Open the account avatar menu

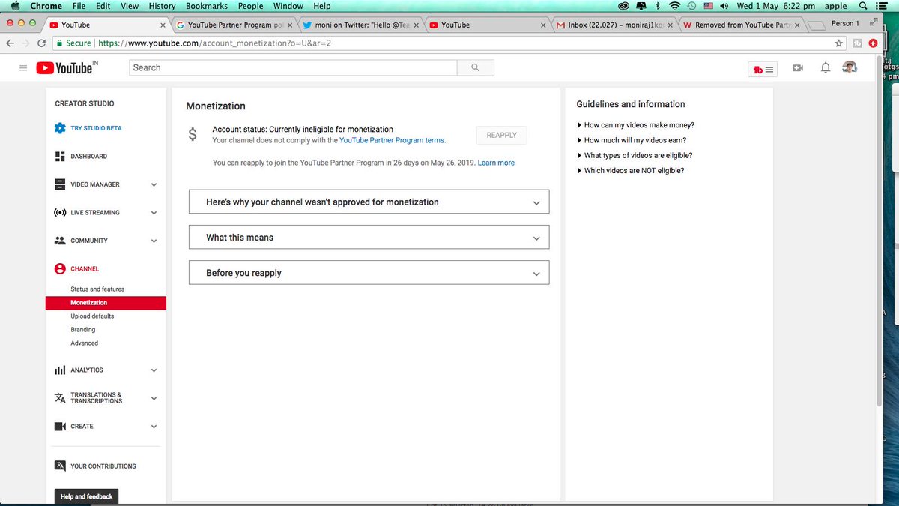[x=850, y=68]
